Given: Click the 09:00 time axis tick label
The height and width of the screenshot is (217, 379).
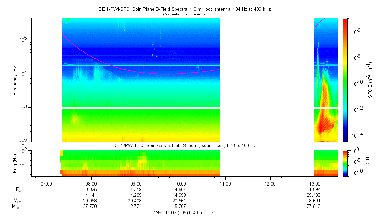Looking at the screenshot, I should click(x=136, y=183).
